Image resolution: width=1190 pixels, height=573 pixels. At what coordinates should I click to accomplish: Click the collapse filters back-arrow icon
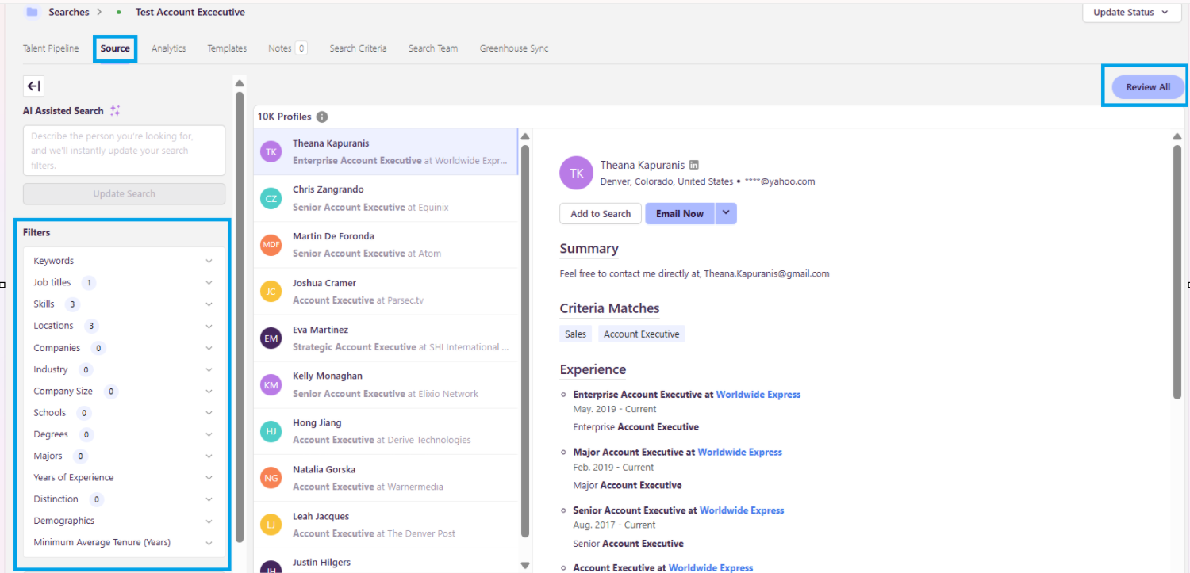pyautogui.click(x=33, y=86)
